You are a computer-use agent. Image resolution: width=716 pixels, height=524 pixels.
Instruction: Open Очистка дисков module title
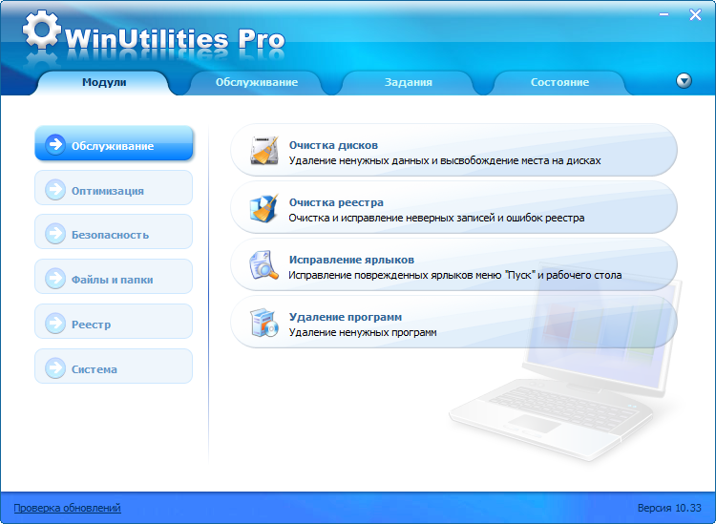pos(333,145)
